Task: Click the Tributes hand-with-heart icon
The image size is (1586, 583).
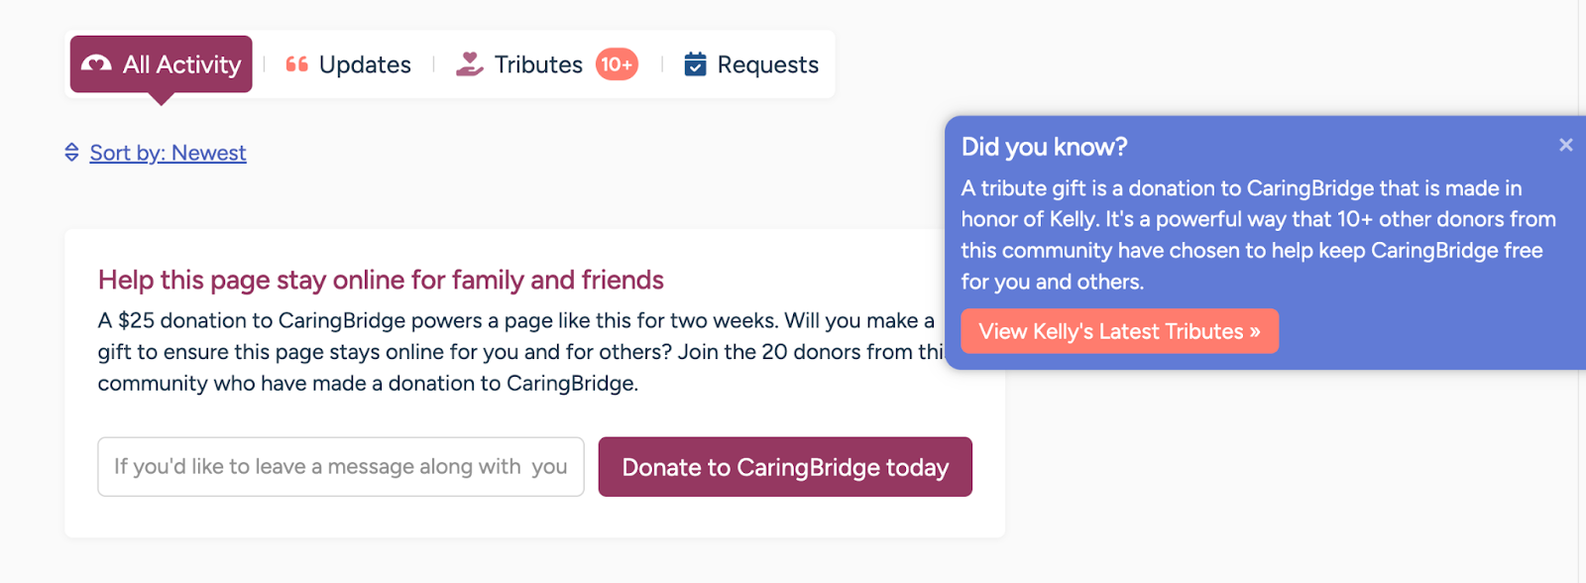Action: [x=469, y=64]
